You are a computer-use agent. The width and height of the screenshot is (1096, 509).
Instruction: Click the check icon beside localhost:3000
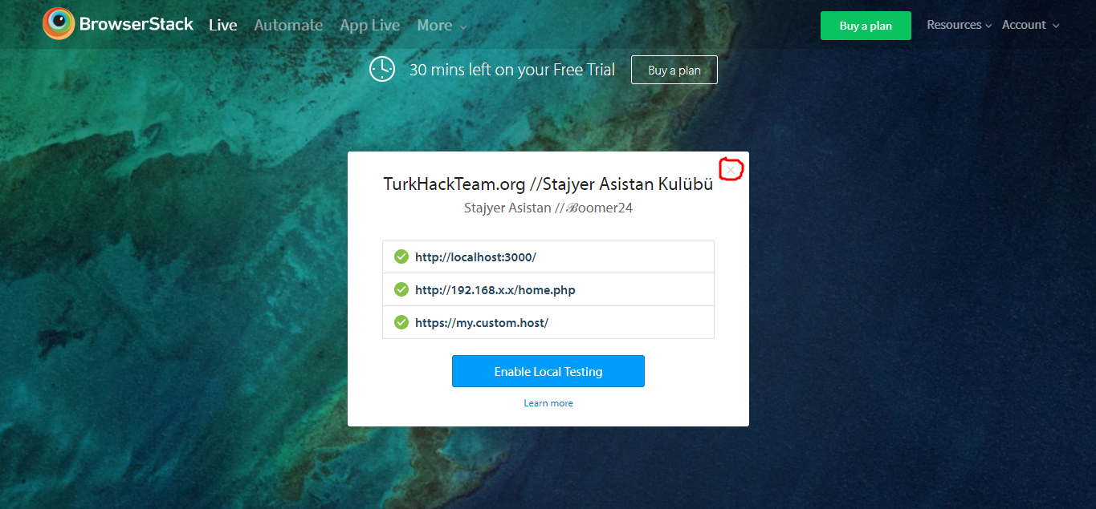pyautogui.click(x=401, y=257)
